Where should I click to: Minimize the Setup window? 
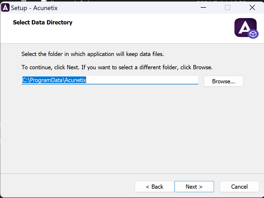(203, 8)
